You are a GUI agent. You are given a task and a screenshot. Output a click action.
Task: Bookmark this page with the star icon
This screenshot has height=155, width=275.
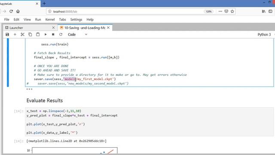[x=232, y=12]
